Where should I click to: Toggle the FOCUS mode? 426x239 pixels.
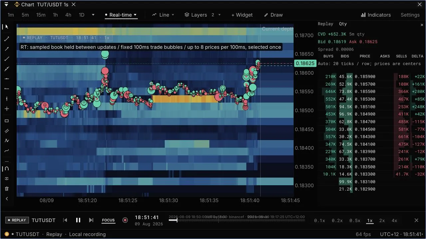click(x=108, y=220)
